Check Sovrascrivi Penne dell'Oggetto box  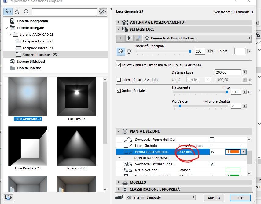(x=212, y=140)
